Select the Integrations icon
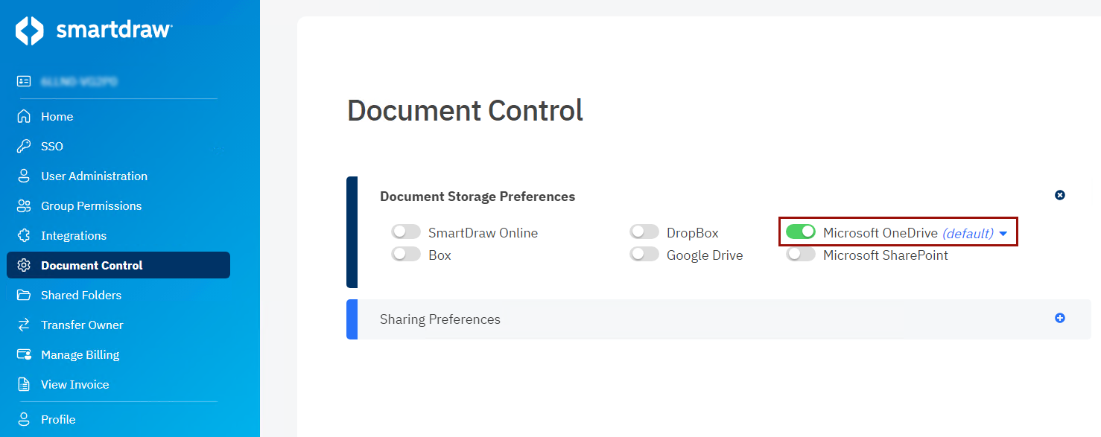 [24, 235]
